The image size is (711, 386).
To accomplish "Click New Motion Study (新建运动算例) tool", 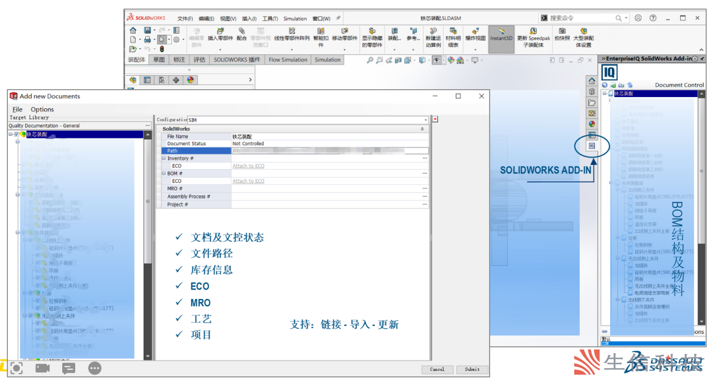I will [433, 37].
